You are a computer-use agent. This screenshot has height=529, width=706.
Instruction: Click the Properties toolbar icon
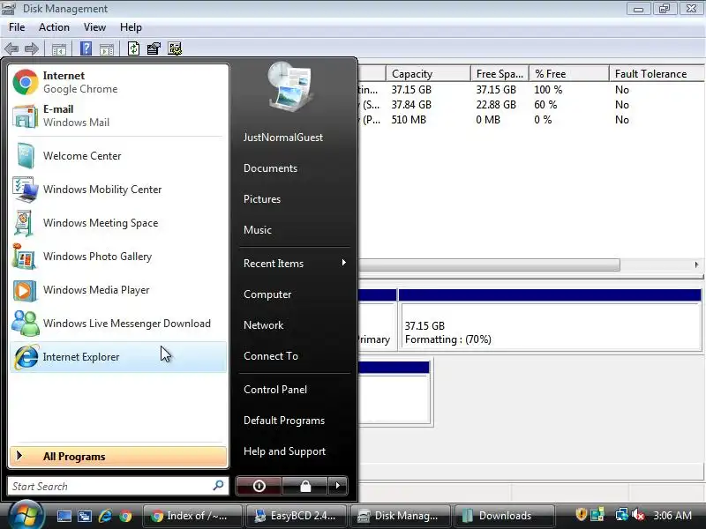[x=154, y=48]
